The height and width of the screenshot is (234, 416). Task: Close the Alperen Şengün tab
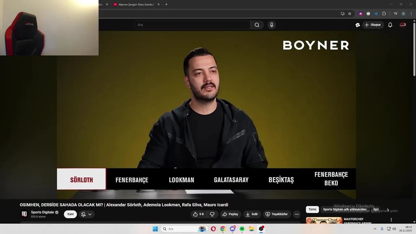[159, 5]
